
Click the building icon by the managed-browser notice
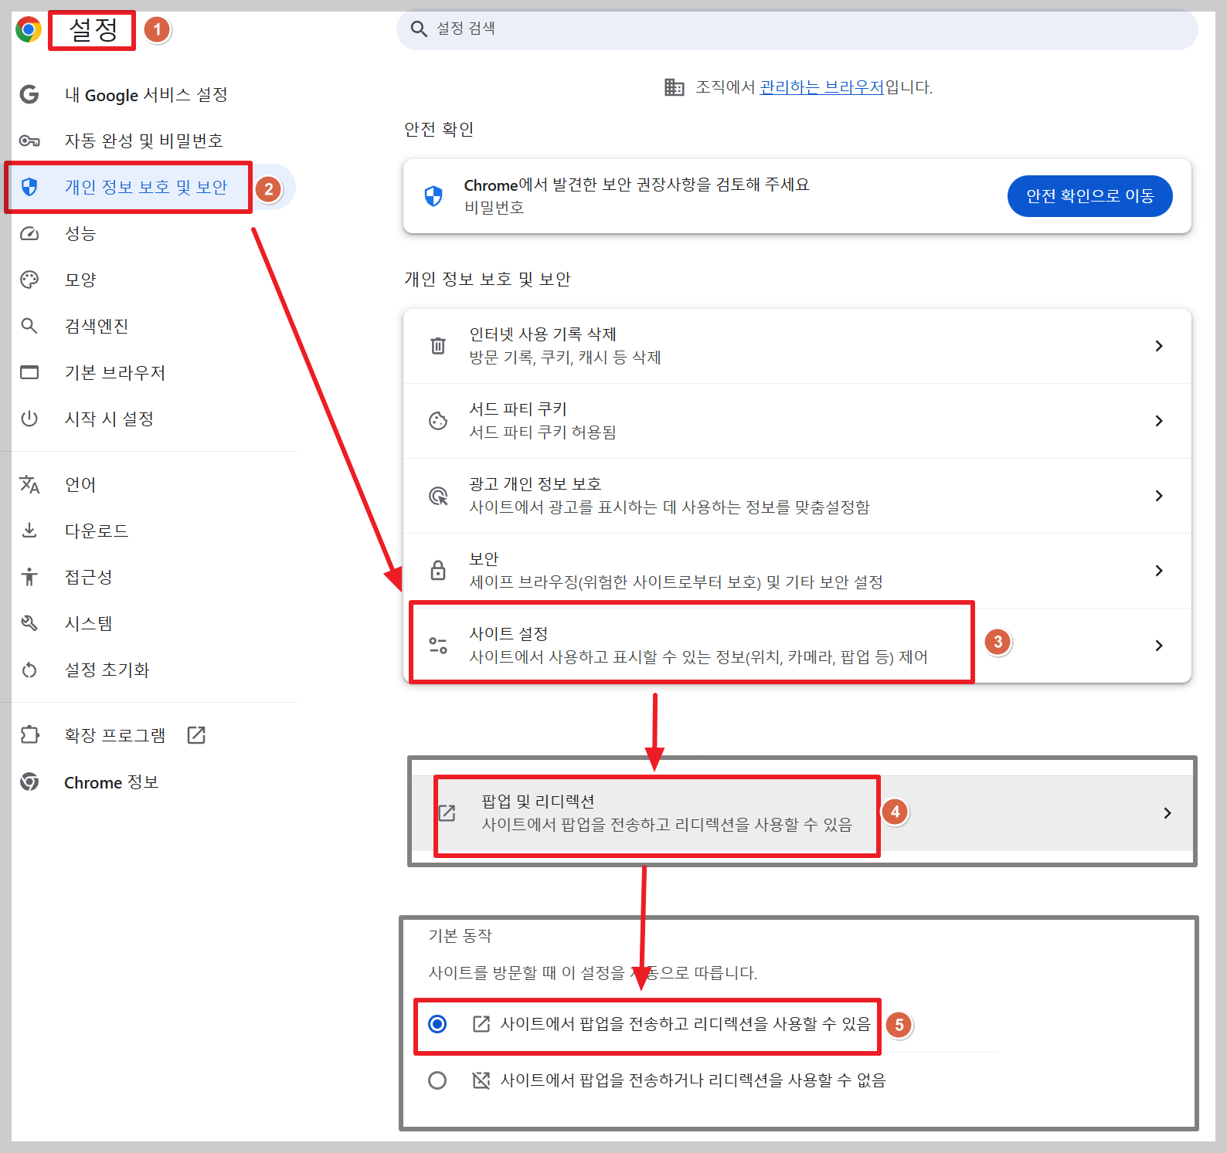[x=675, y=87]
